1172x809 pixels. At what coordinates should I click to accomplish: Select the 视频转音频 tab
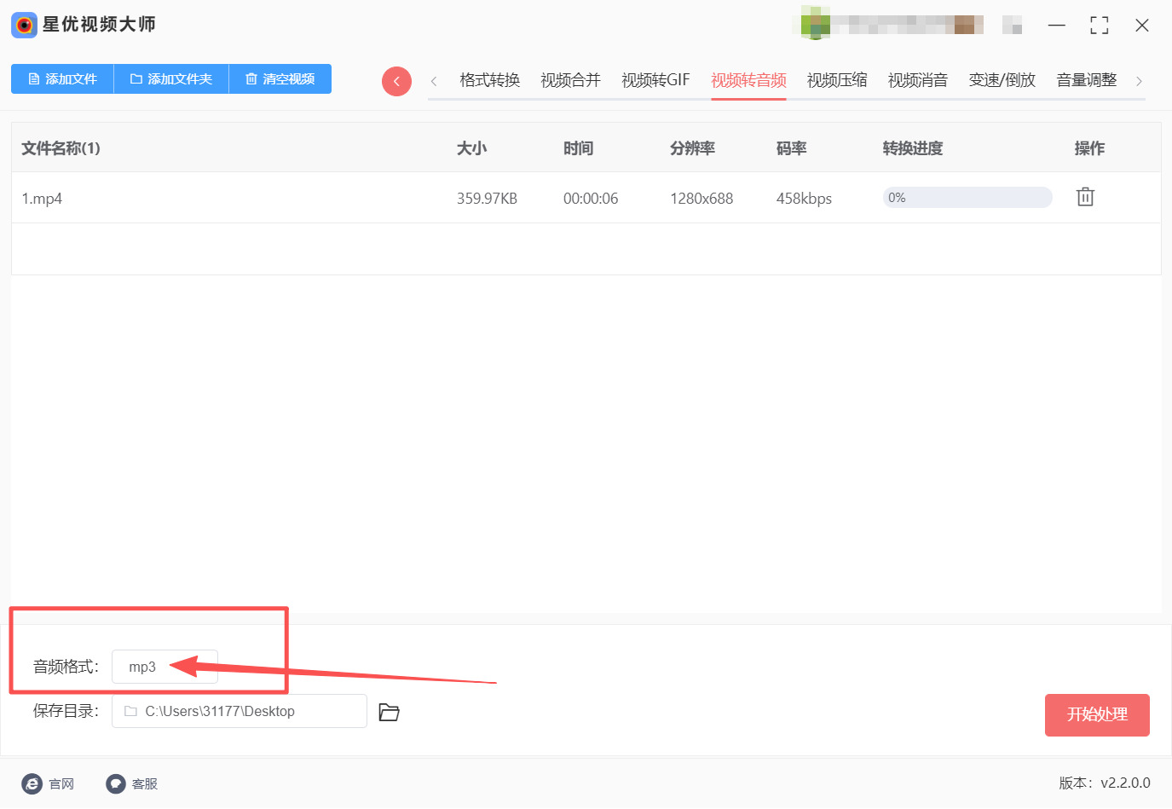click(748, 80)
